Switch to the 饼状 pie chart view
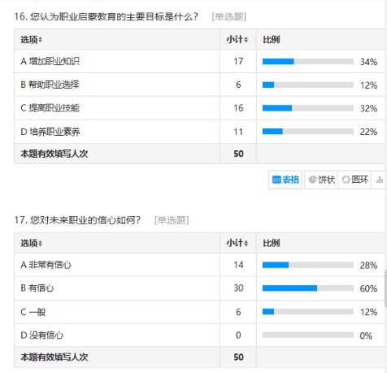The image size is (387, 373). coord(321,180)
